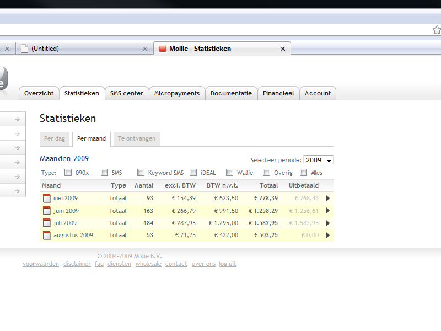
Task: Click the Totaal amount € 1.582,95
Action: 263,223
